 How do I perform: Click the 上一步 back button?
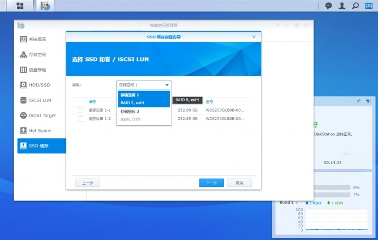[87, 182]
